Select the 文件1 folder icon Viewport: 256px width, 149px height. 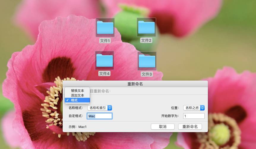pos(105,28)
